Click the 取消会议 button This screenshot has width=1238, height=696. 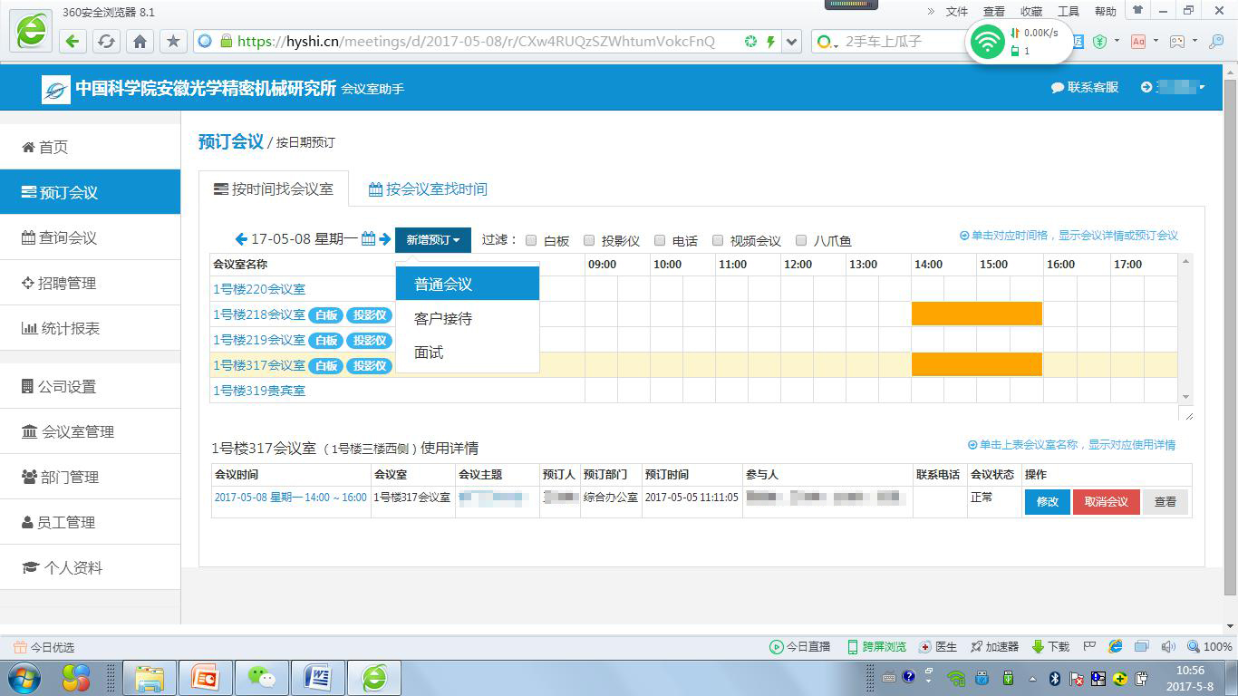[x=1106, y=501]
